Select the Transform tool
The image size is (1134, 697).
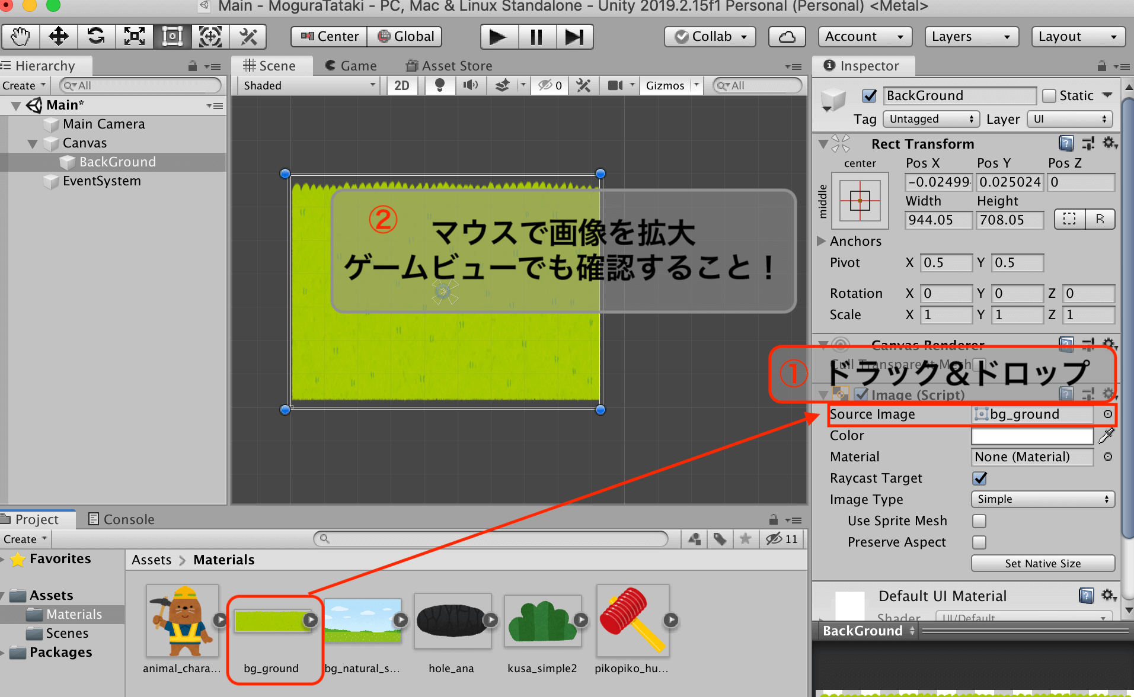(210, 37)
